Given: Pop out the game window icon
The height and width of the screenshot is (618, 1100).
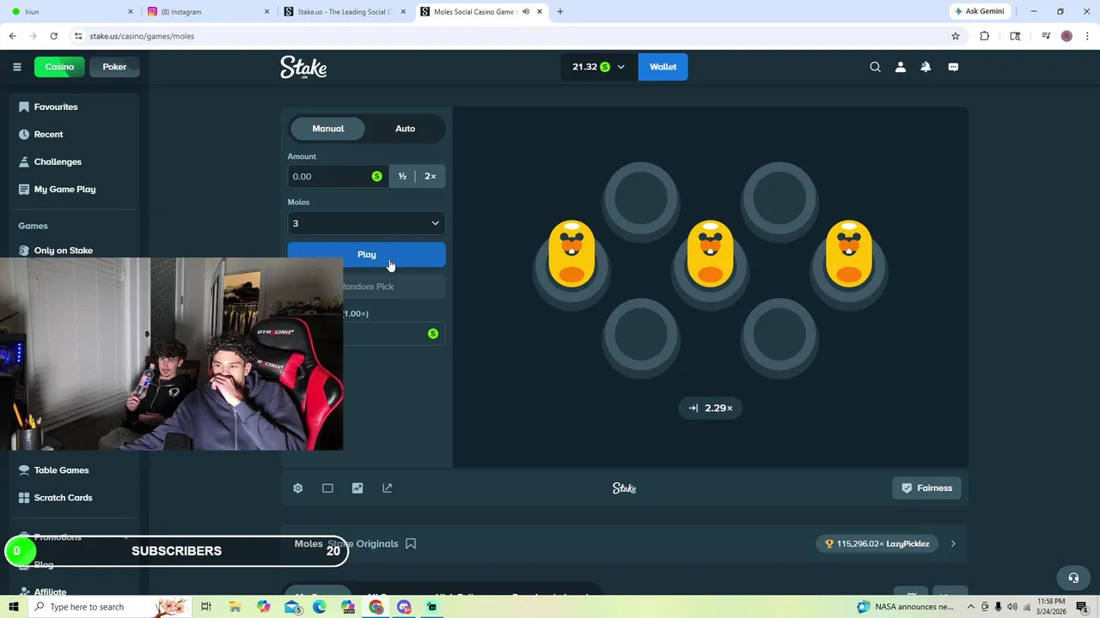Looking at the screenshot, I should coord(388,488).
